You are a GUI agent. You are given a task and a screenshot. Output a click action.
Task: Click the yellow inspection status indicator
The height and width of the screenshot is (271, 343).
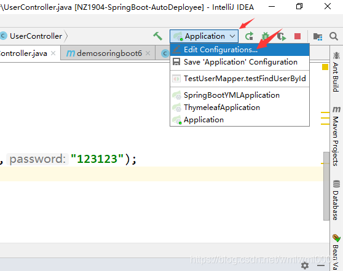(x=325, y=67)
